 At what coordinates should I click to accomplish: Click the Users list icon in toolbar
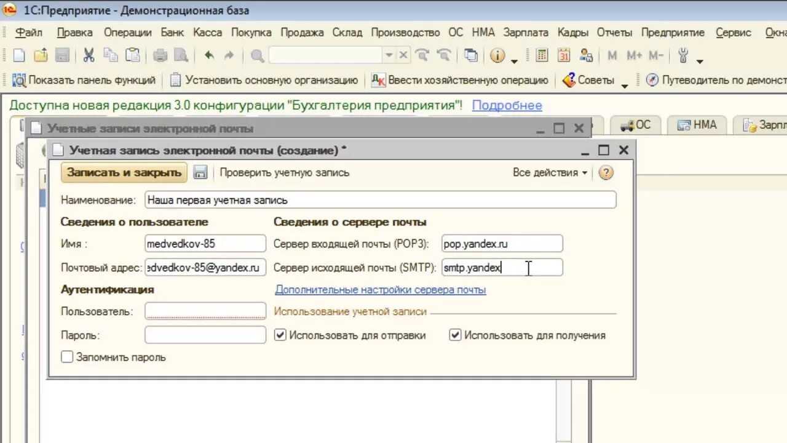point(587,56)
